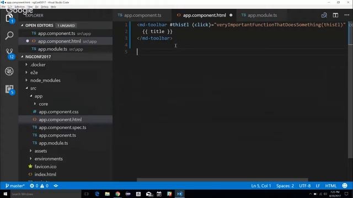Click the synchronize changes icon in status bar

point(56,186)
